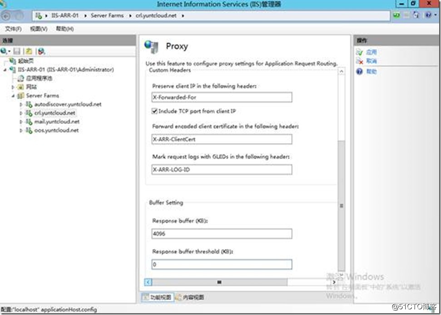Viewport: 441px width, 315px height.
Task: Click IIS-ARR-01 in the address breadcrumb
Action: [x=64, y=15]
